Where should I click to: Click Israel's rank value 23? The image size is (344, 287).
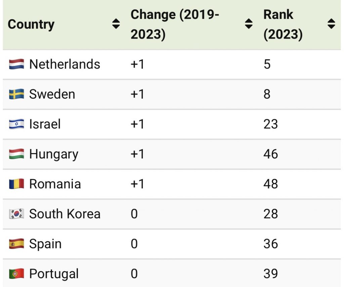coord(270,124)
